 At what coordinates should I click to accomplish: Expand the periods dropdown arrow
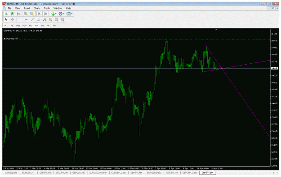tap(64, 14)
